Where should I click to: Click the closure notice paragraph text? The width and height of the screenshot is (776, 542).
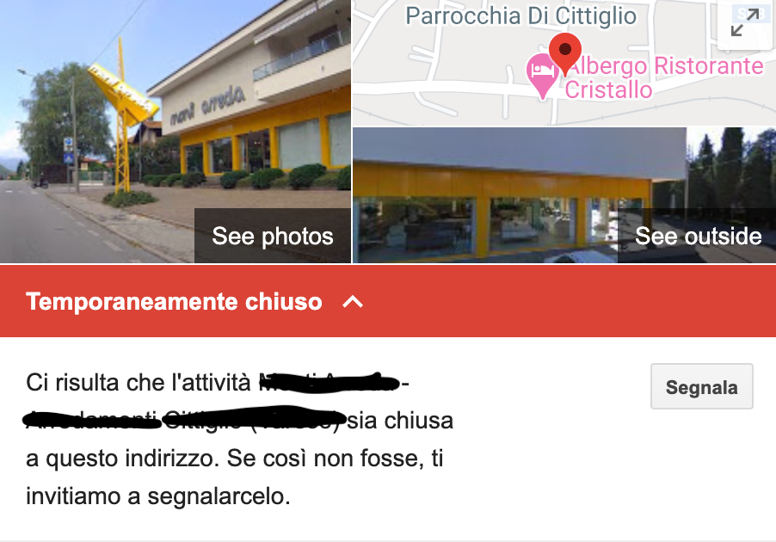pyautogui.click(x=239, y=439)
